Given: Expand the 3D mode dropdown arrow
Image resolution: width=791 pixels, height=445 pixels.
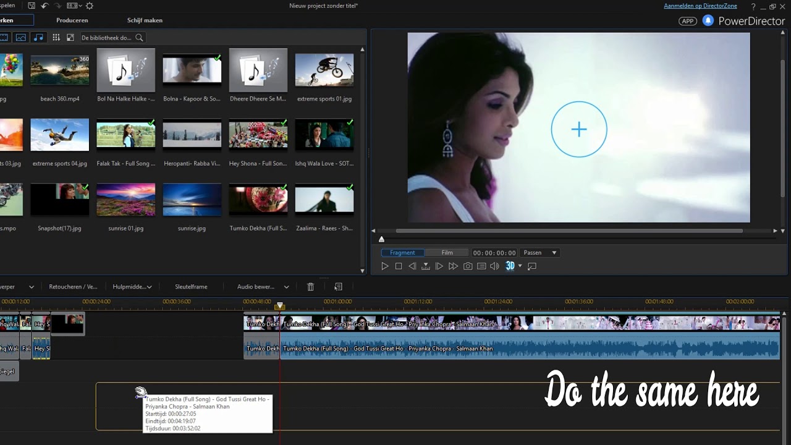Looking at the screenshot, I should coord(520,266).
